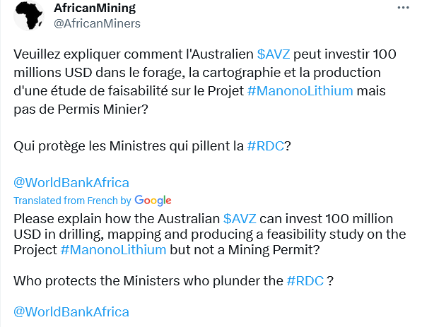Click the Google logo
Screen dimensions: 422x327
click(153, 201)
